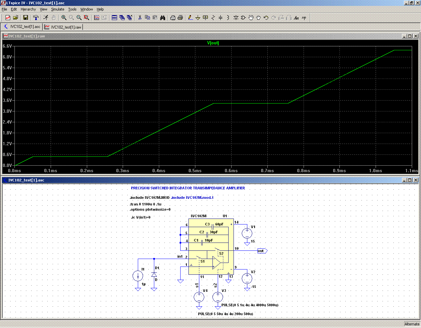Click the schematic title 'PRECISION SWITCHED INTEGRATOR' text
Image resolution: width=421 pixels, height=328 pixels.
pyautogui.click(x=188, y=188)
